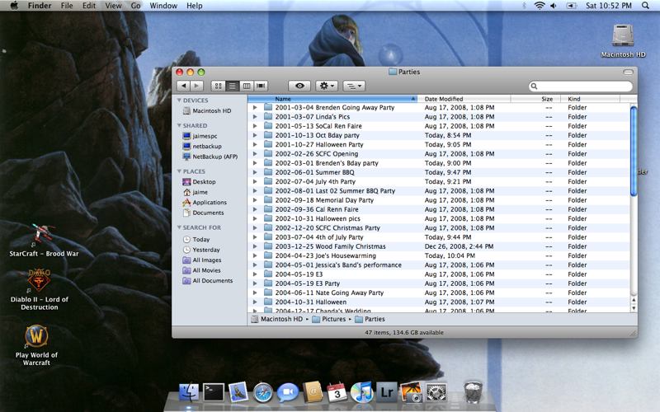Sort list by Kind column header
This screenshot has width=660, height=412.
point(590,99)
